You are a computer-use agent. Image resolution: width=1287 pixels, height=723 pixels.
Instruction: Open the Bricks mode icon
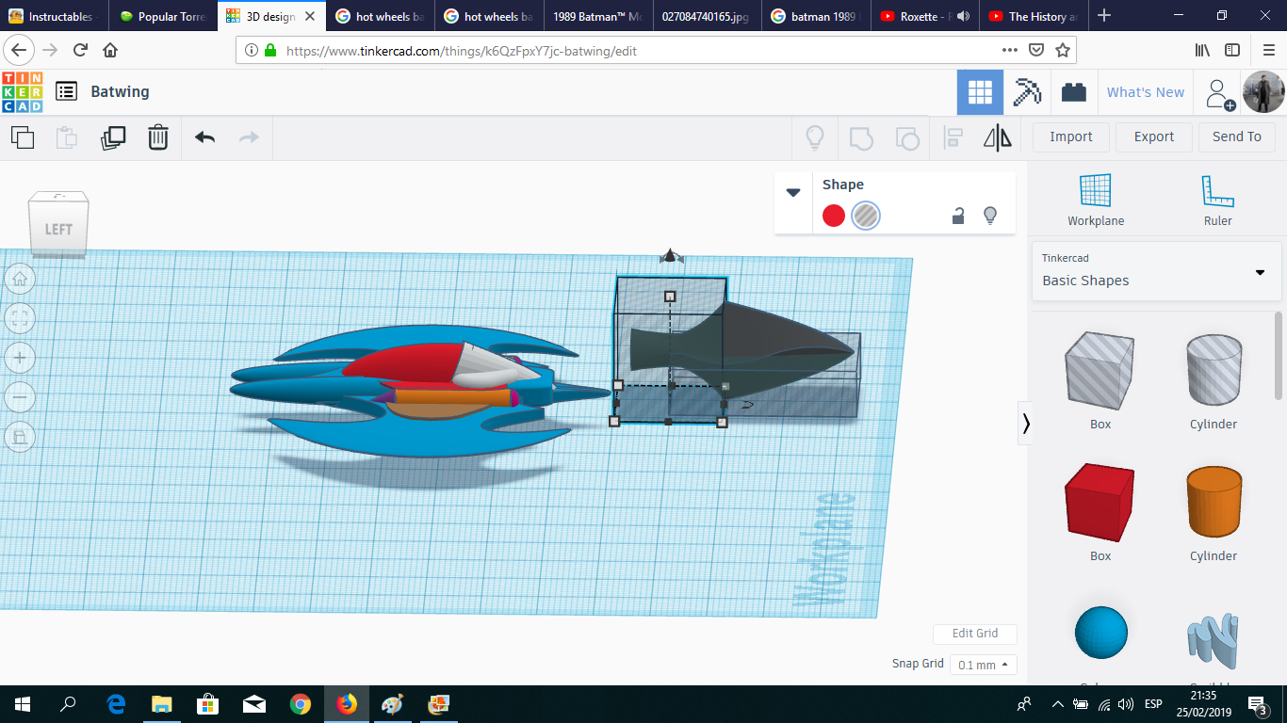pyautogui.click(x=1073, y=92)
